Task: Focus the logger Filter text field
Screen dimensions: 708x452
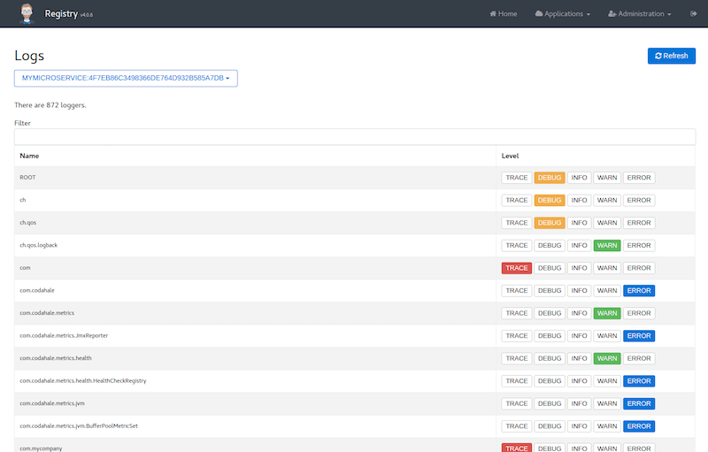Action: coord(354,137)
